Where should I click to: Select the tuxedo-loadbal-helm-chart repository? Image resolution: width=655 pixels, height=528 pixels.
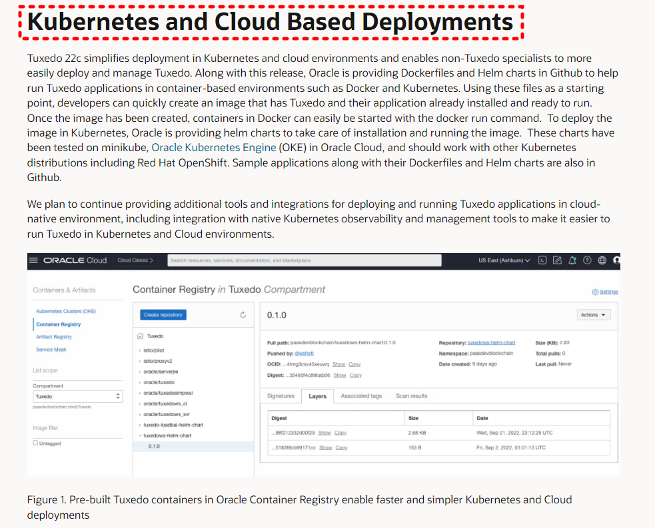point(173,425)
